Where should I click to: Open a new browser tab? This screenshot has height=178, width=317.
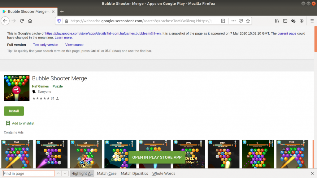tap(62, 11)
